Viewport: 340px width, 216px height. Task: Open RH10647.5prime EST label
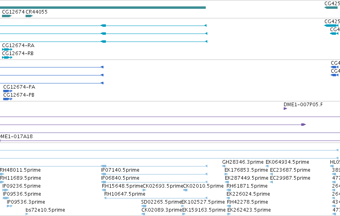pos(125,194)
